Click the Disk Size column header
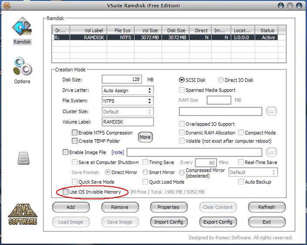Image resolution: width=307 pixels, height=245 pixels. point(176,30)
